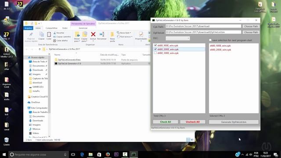Open the Arquivo tab in Explorer
281x158 pixels.
(x=28, y=28)
